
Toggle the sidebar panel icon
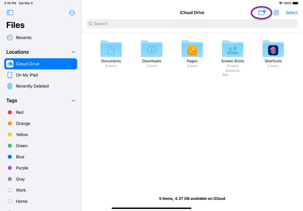10,13
